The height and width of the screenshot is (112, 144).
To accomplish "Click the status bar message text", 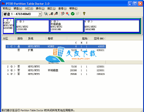I will pyautogui.click(x=38, y=110).
